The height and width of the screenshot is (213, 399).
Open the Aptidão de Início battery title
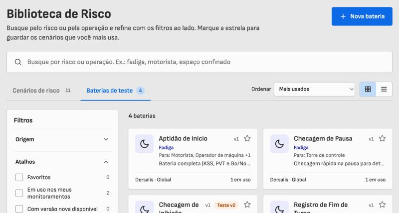[x=183, y=138]
